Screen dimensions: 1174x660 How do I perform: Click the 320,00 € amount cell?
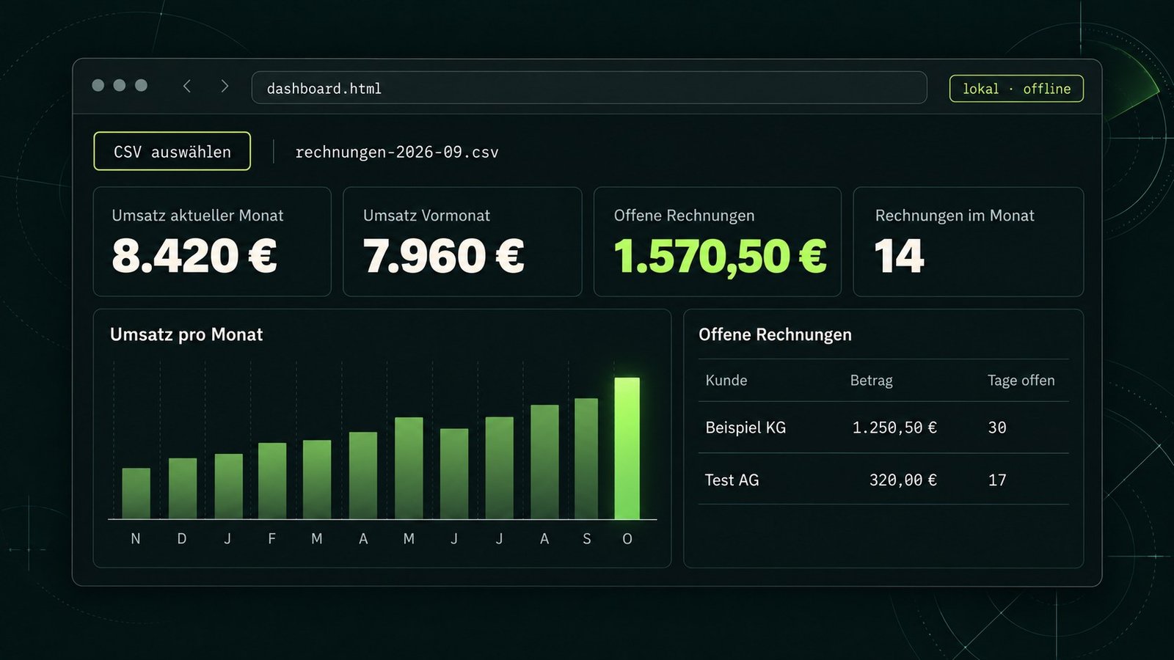[x=903, y=480]
